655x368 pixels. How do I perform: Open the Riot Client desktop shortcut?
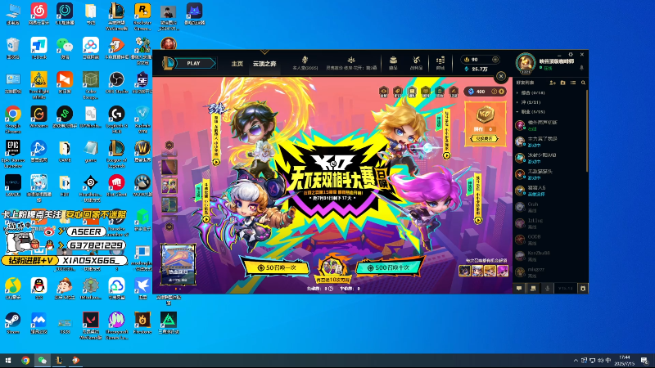[x=116, y=186]
